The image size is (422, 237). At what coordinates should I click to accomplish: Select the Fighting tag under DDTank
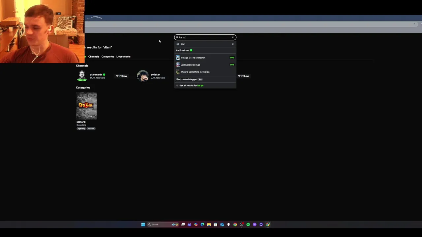click(x=81, y=129)
